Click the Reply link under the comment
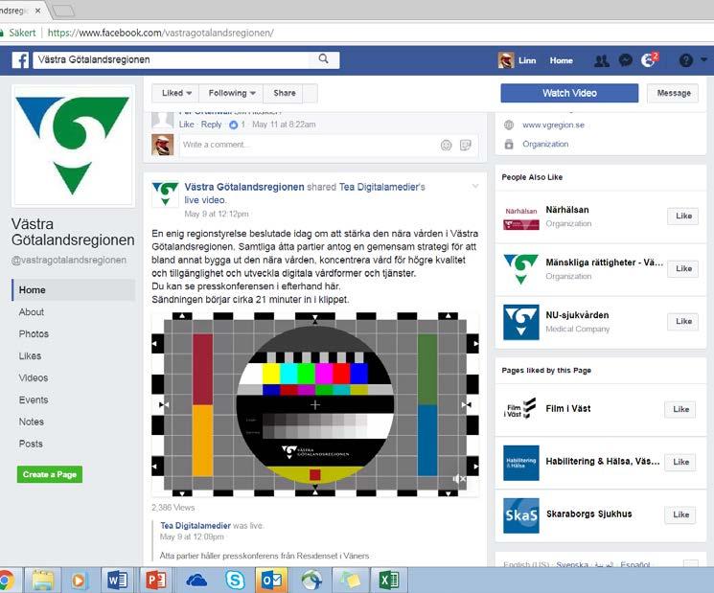Image resolution: width=714 pixels, height=593 pixels. (x=211, y=125)
